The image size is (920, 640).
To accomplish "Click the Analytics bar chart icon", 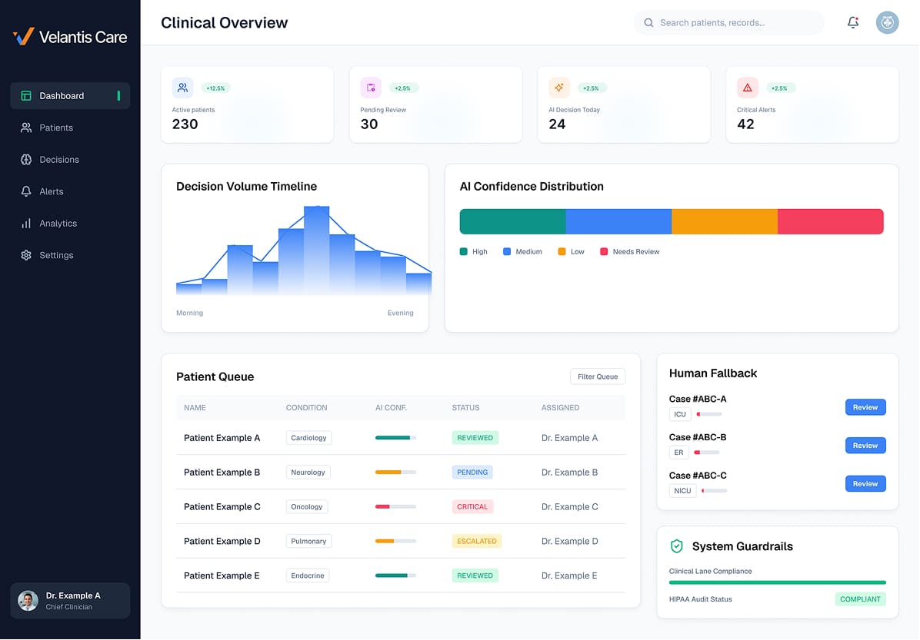I will [x=26, y=224].
